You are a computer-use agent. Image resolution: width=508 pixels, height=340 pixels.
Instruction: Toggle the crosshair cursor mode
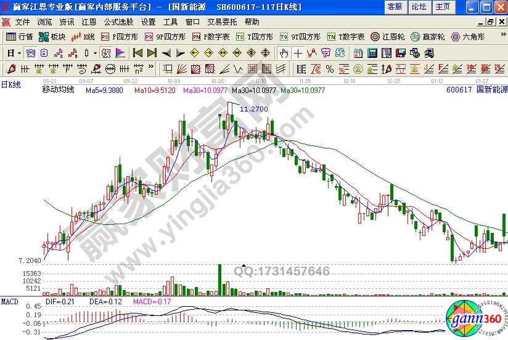(x=298, y=52)
